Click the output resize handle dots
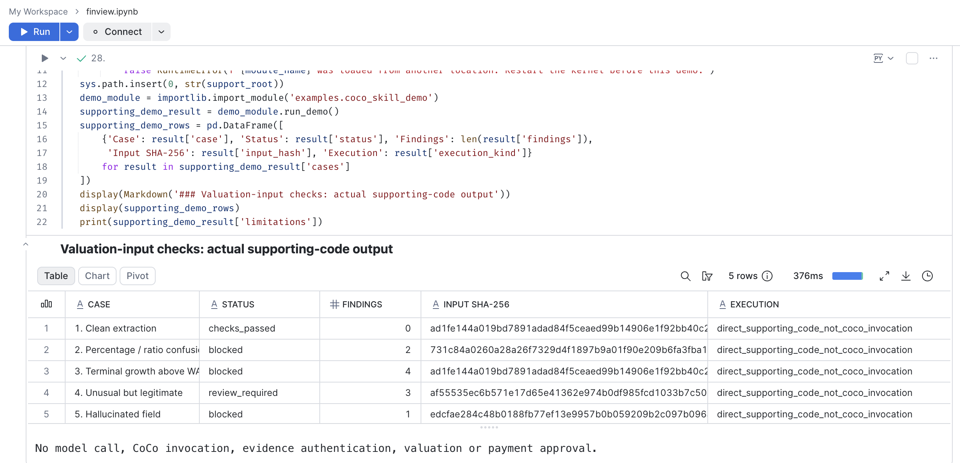The width and height of the screenshot is (960, 463). (x=489, y=427)
